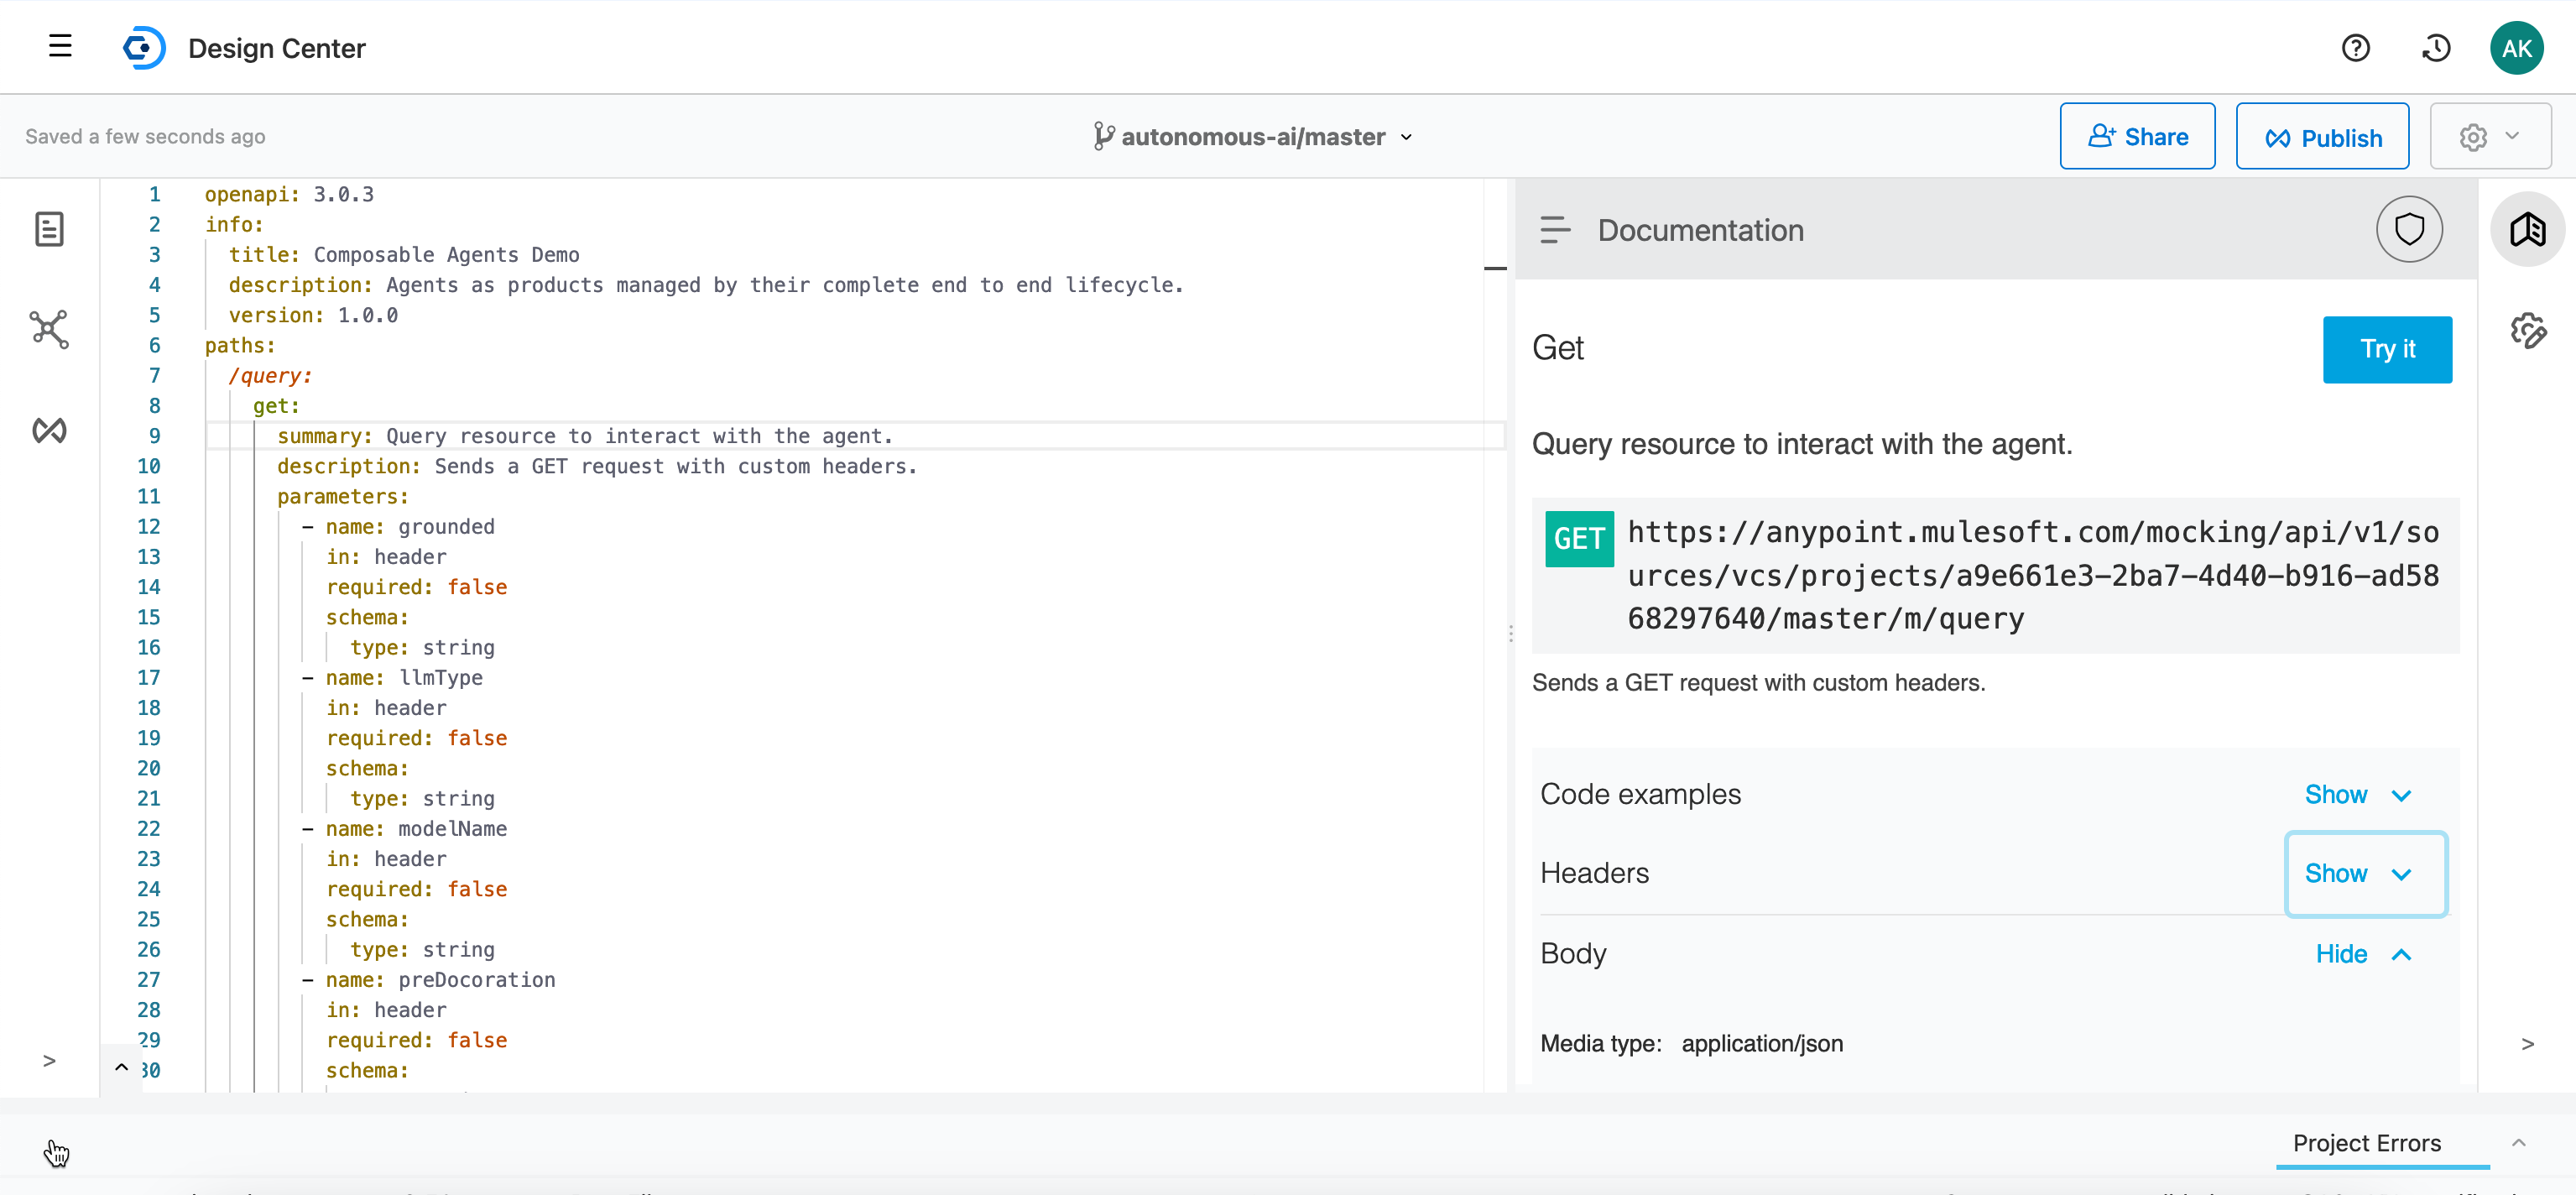
Task: Expand Code examples section
Action: pos(2361,796)
